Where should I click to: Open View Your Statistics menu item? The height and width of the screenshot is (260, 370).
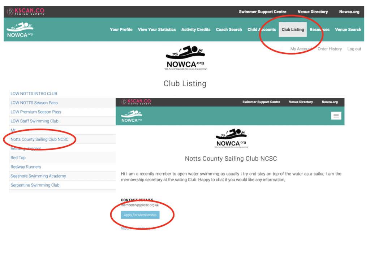pyautogui.click(x=157, y=30)
